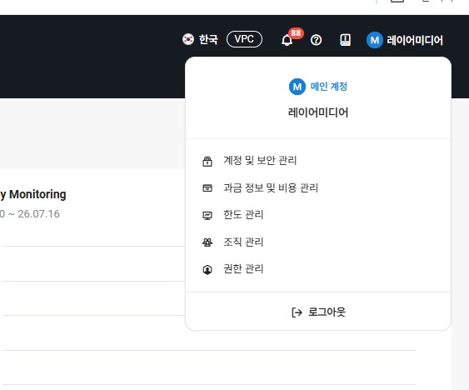Toggle the VPC platform button

pos(244,39)
